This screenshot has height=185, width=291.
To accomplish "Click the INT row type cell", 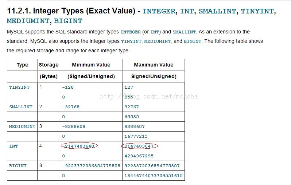I will pos(13,146).
